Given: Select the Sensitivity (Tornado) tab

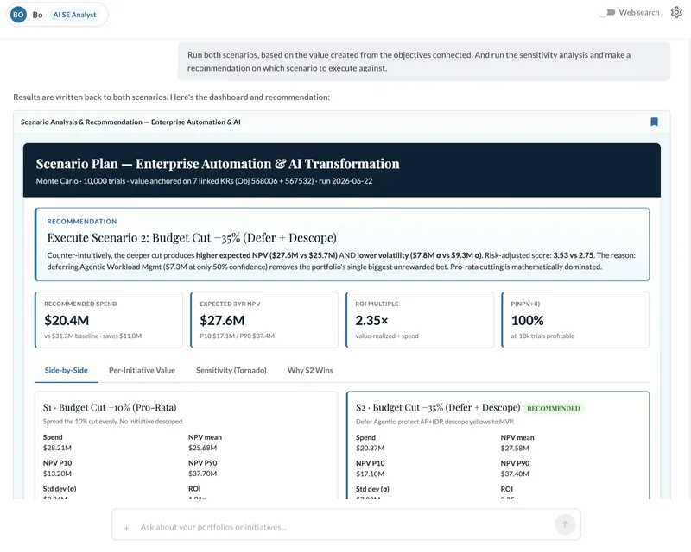Looking at the screenshot, I should pos(231,371).
